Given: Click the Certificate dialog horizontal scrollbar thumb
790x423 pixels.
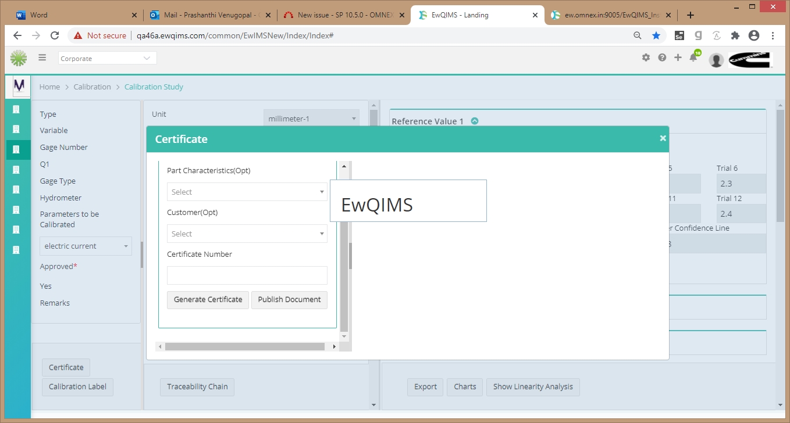Looking at the screenshot, I should [x=244, y=346].
